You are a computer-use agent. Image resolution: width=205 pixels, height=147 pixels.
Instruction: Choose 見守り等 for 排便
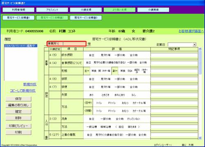[x=105, y=87]
